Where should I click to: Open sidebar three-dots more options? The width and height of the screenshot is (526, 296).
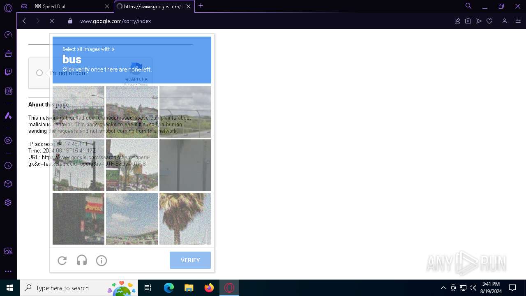click(8, 271)
